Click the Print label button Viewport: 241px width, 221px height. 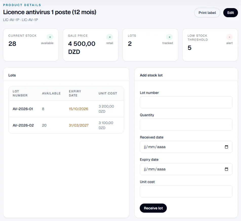pyautogui.click(x=207, y=13)
